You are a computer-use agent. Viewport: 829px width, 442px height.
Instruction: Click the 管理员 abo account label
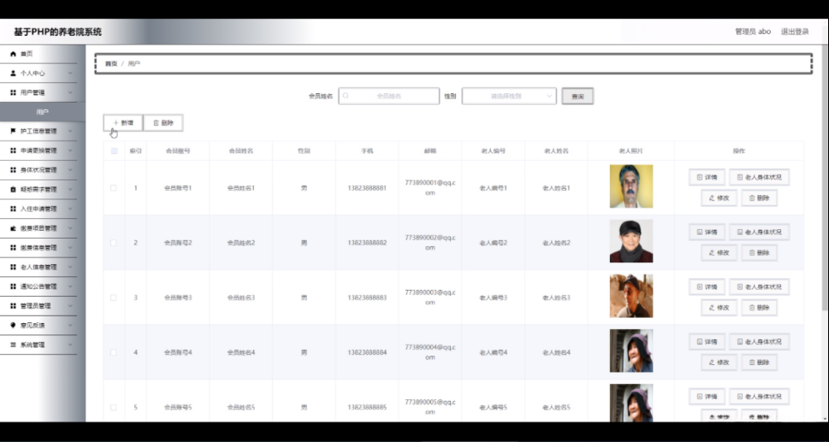tap(753, 32)
